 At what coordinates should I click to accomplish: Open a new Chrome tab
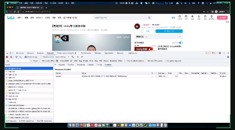coord(46,7)
